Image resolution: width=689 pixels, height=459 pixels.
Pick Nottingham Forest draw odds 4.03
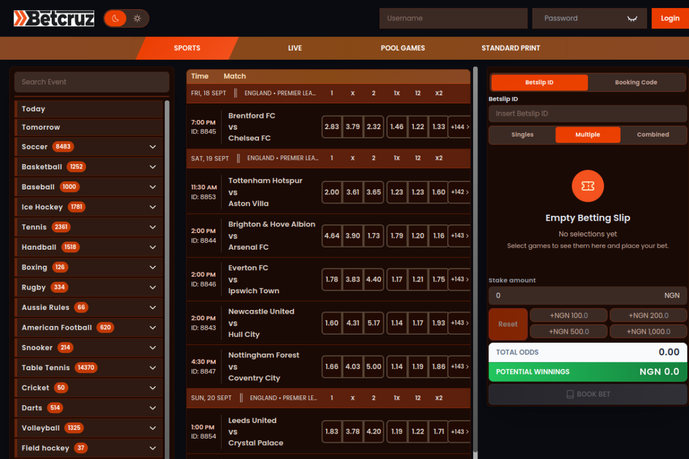pyautogui.click(x=353, y=366)
